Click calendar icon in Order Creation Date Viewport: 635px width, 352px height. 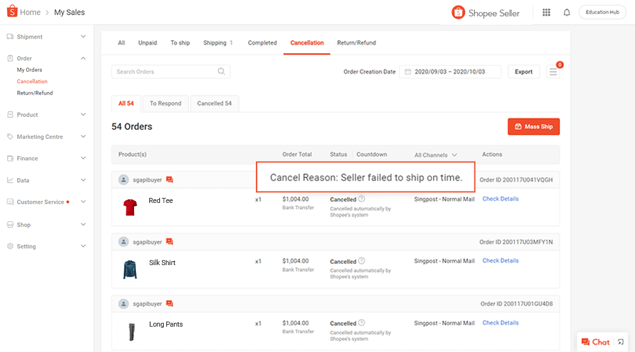coord(408,72)
